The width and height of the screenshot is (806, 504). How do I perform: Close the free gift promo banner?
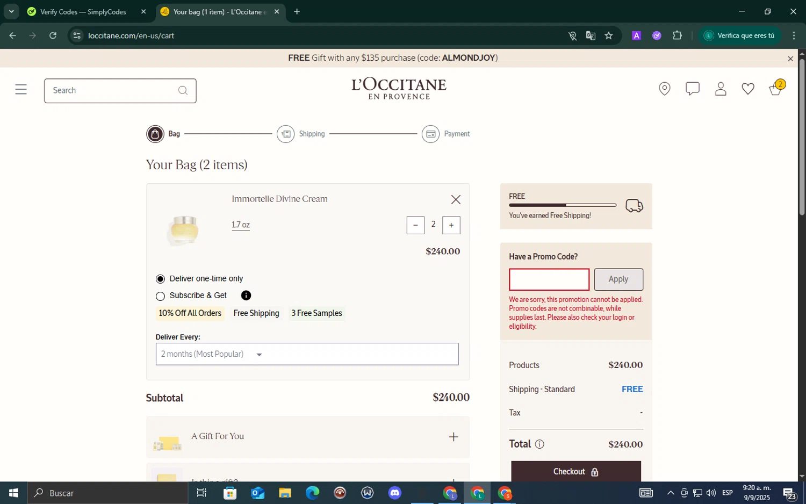(x=790, y=59)
